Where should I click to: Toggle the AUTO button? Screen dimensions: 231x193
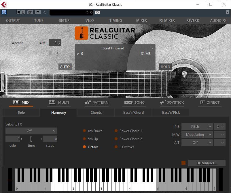pos(65,67)
